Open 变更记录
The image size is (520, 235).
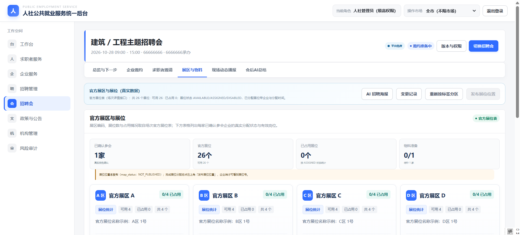(409, 94)
